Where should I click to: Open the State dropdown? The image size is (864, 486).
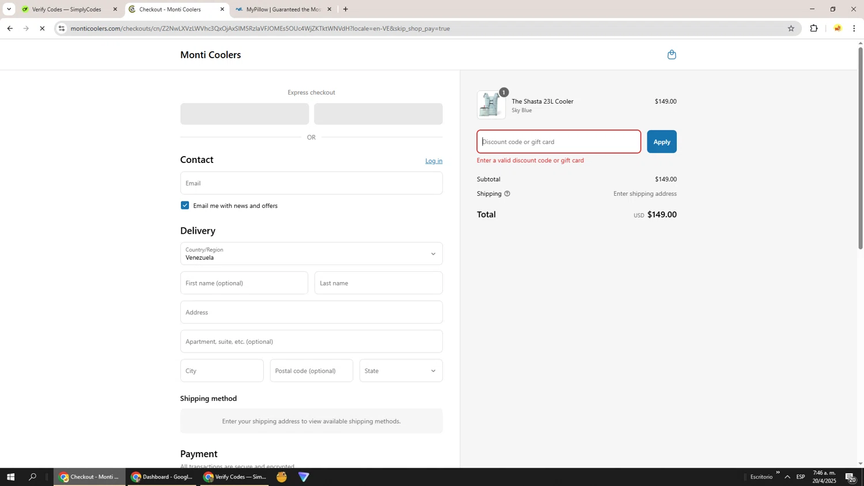click(x=401, y=371)
